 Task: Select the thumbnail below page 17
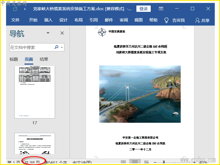(35, 143)
